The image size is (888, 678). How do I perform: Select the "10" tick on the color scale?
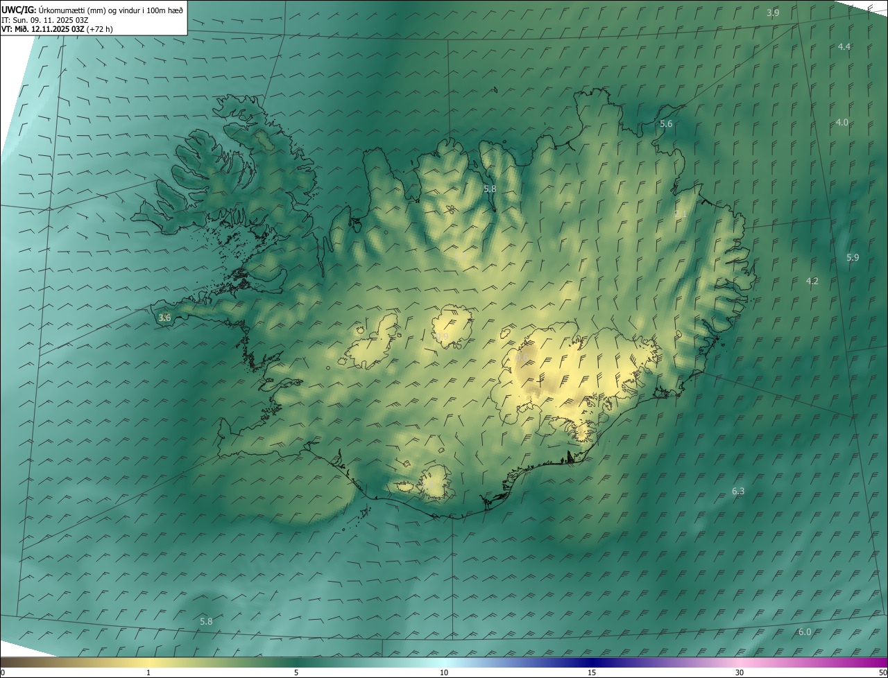click(444, 672)
